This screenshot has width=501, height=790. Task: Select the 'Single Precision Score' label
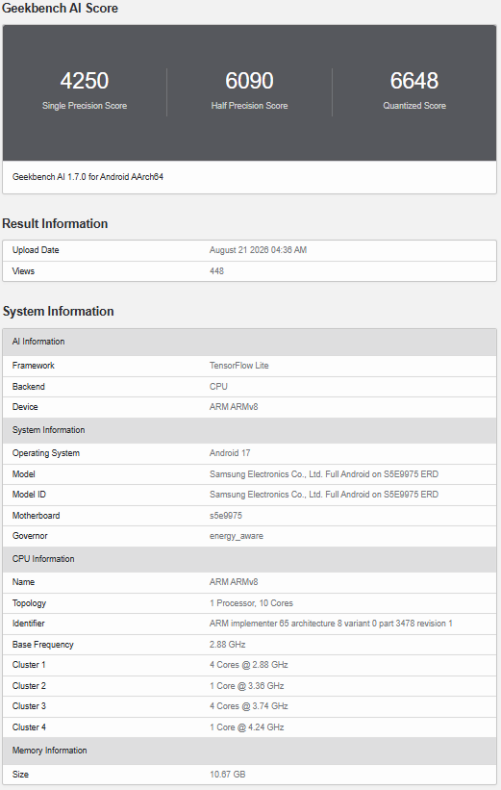pyautogui.click(x=85, y=106)
